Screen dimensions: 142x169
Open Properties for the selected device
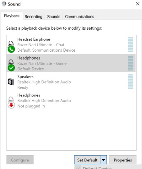pyautogui.click(x=123, y=160)
